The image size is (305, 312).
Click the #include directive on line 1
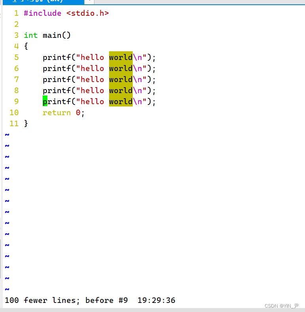click(42, 13)
